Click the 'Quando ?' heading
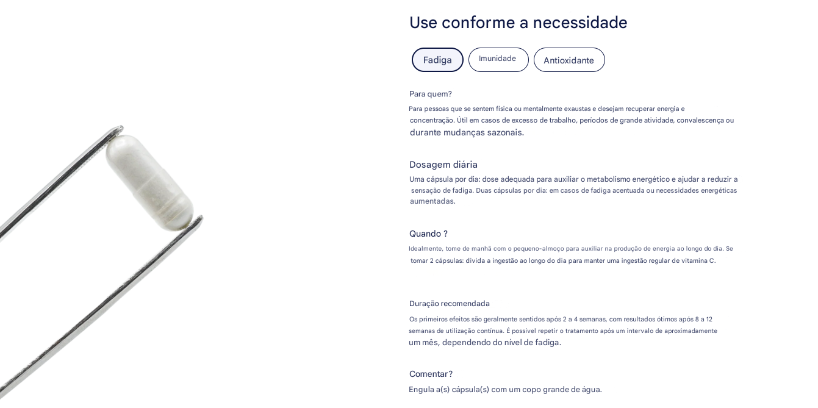 tap(428, 234)
